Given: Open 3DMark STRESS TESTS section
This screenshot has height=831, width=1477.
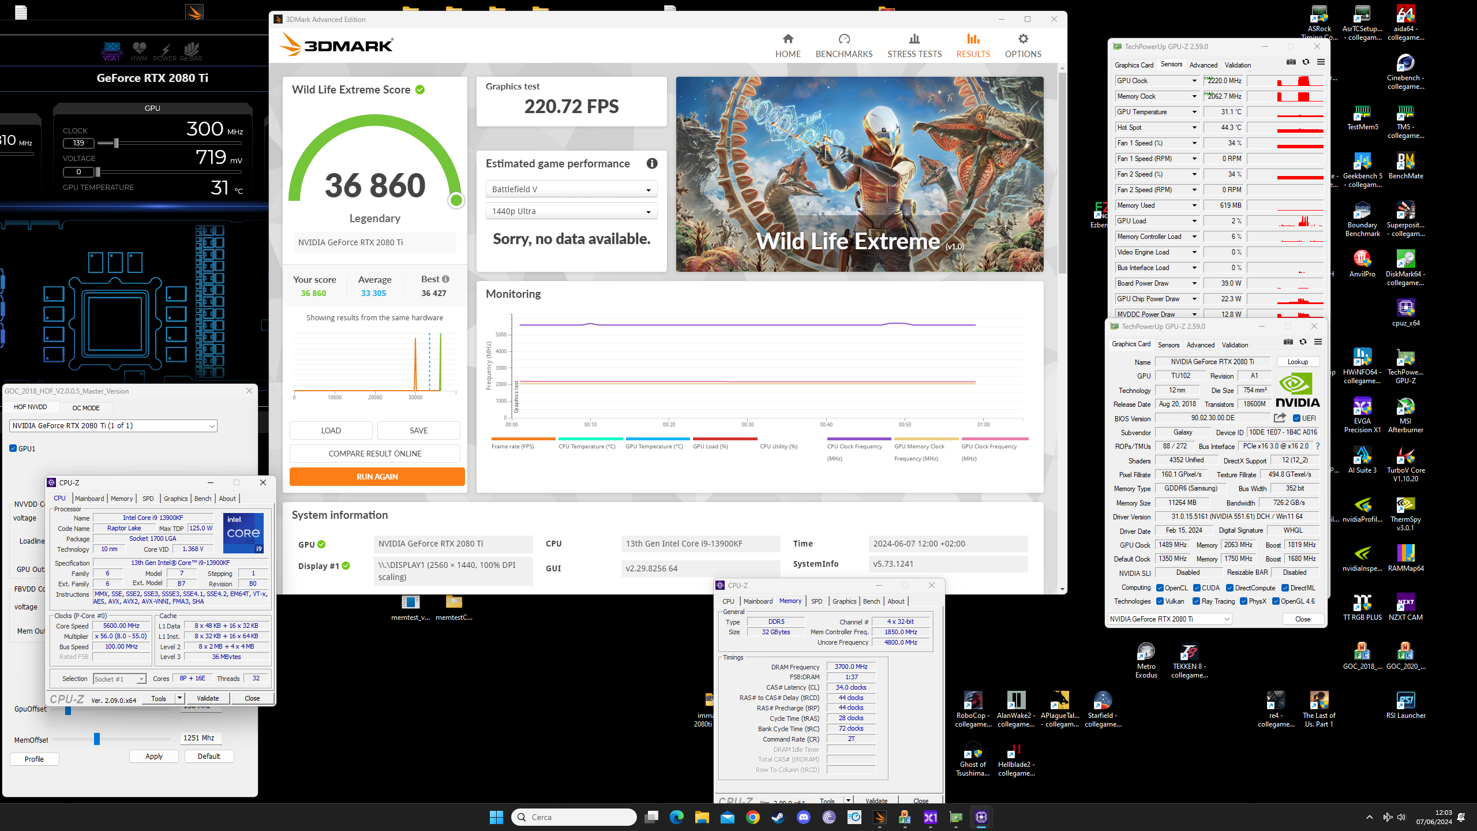Looking at the screenshot, I should pos(914,46).
